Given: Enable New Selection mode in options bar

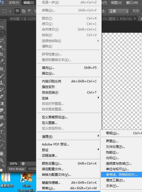Looking at the screenshot, I should 17,11.
